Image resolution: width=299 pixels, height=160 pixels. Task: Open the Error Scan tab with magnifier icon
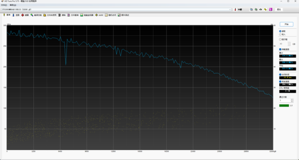pyautogui.click(x=36, y=15)
